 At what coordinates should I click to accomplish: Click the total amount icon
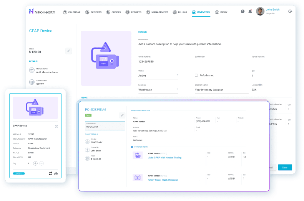(88, 158)
